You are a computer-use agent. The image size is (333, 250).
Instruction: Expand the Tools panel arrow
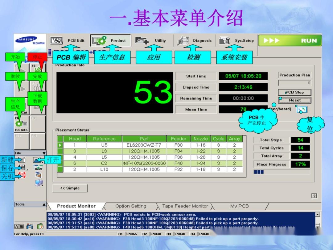coord(44,204)
